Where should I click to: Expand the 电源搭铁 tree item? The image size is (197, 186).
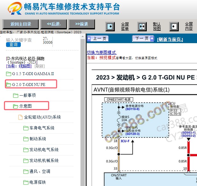point(38,182)
